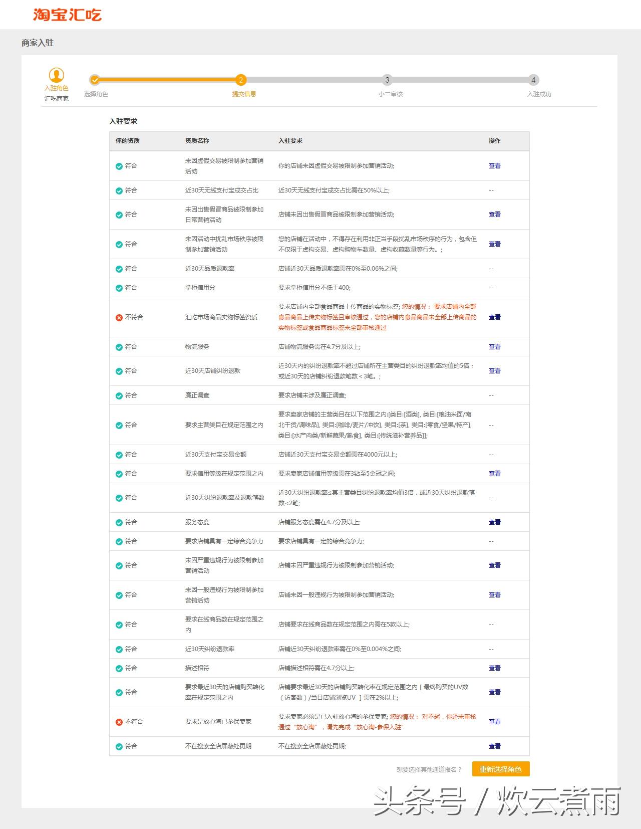Click the 商家入驻 page title
Image resolution: width=641 pixels, height=829 pixels.
click(x=38, y=43)
